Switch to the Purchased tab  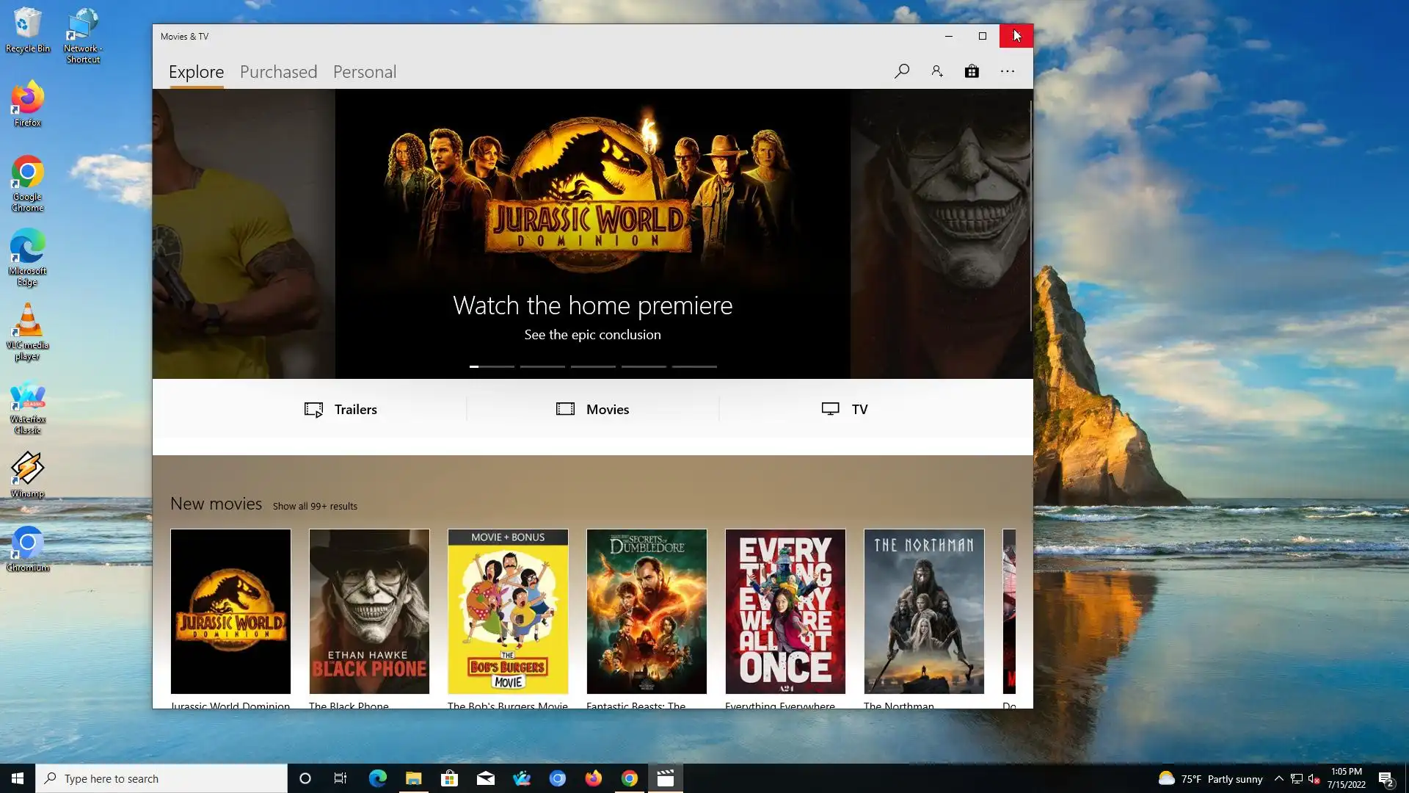pyautogui.click(x=278, y=72)
